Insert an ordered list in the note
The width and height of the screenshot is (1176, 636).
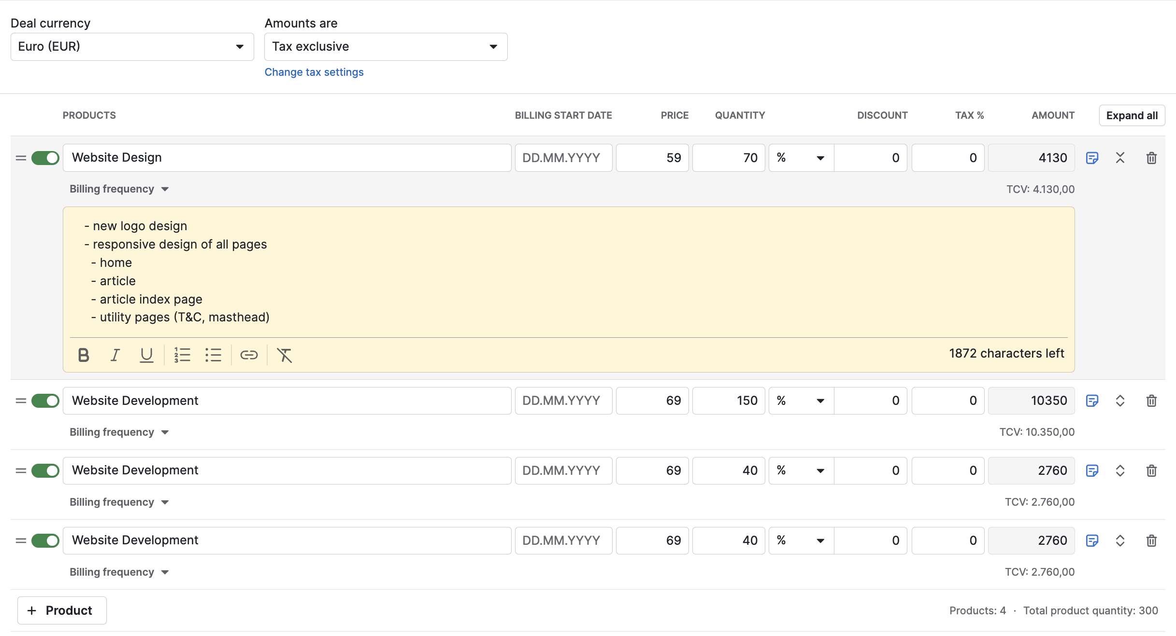[x=182, y=355]
